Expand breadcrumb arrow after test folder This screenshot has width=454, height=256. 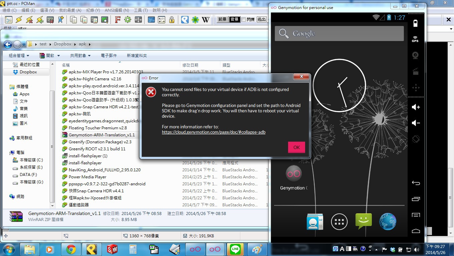50,44
